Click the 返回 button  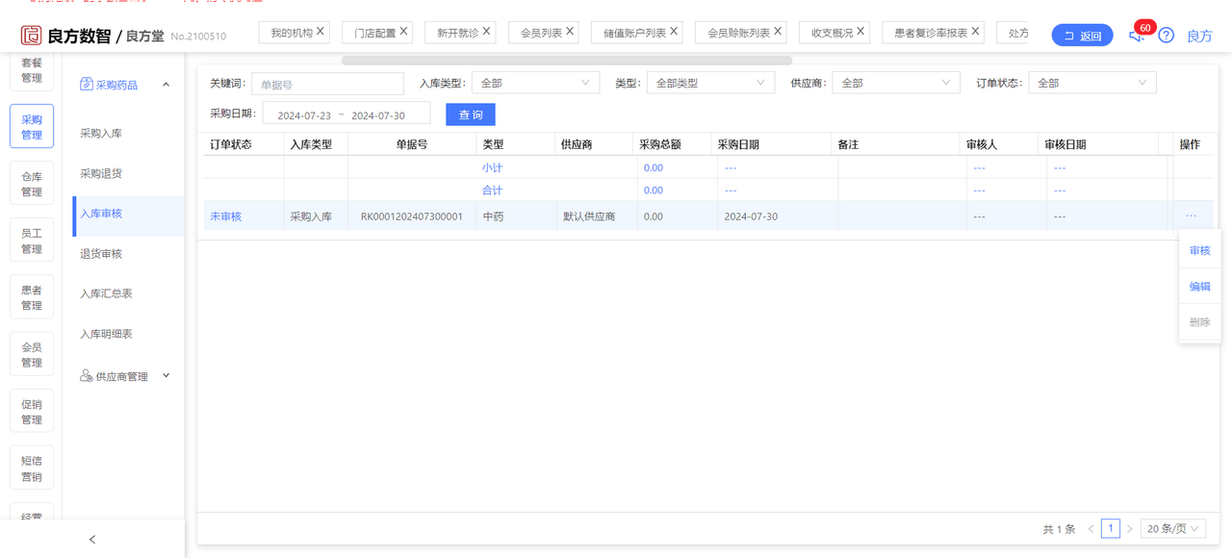[x=1082, y=36]
